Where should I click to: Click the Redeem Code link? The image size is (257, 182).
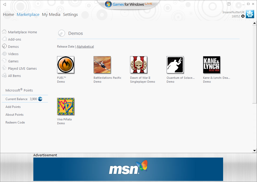(15, 122)
